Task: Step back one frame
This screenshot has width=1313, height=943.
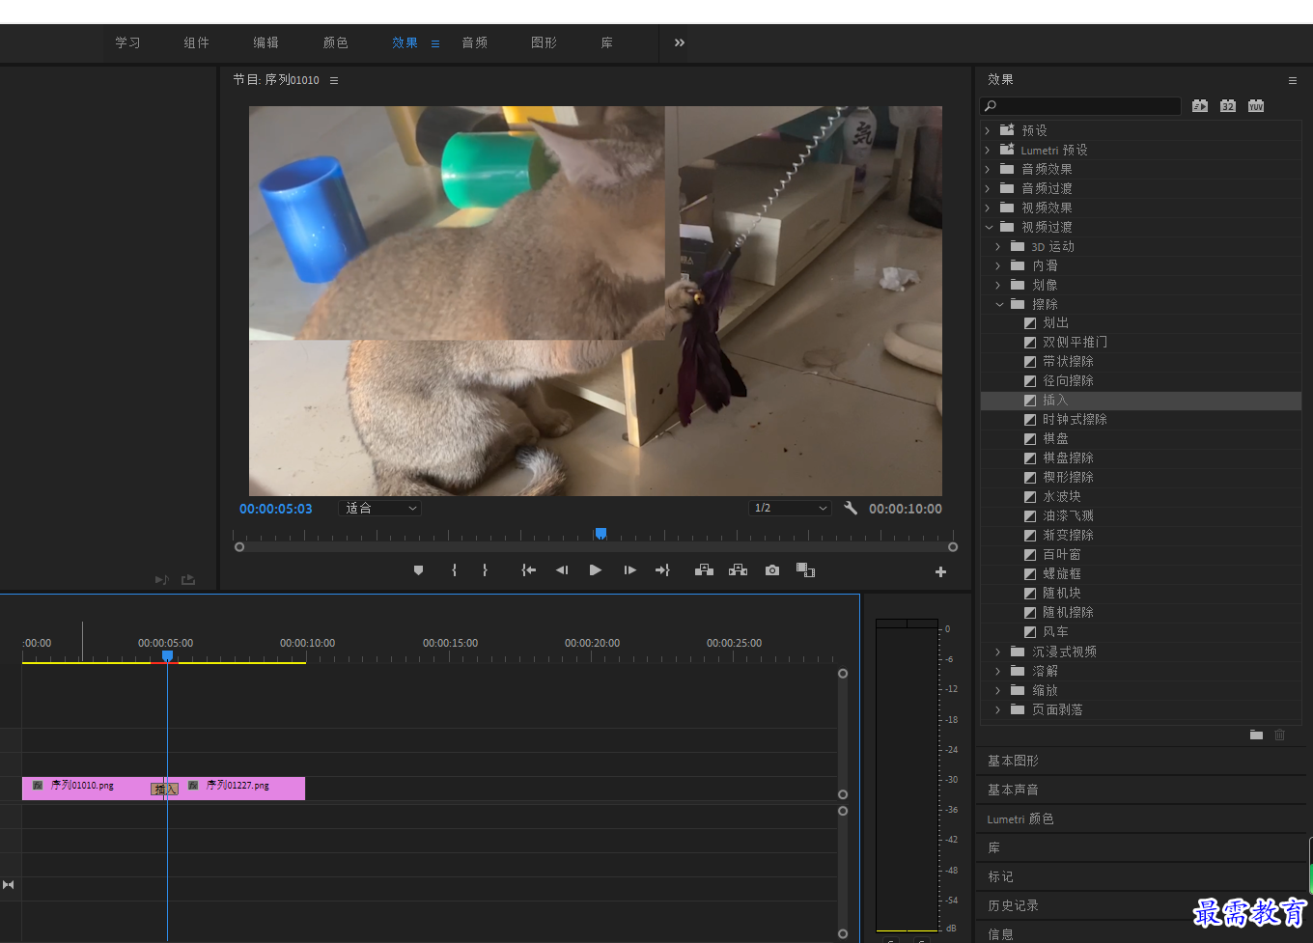Action: 562,570
